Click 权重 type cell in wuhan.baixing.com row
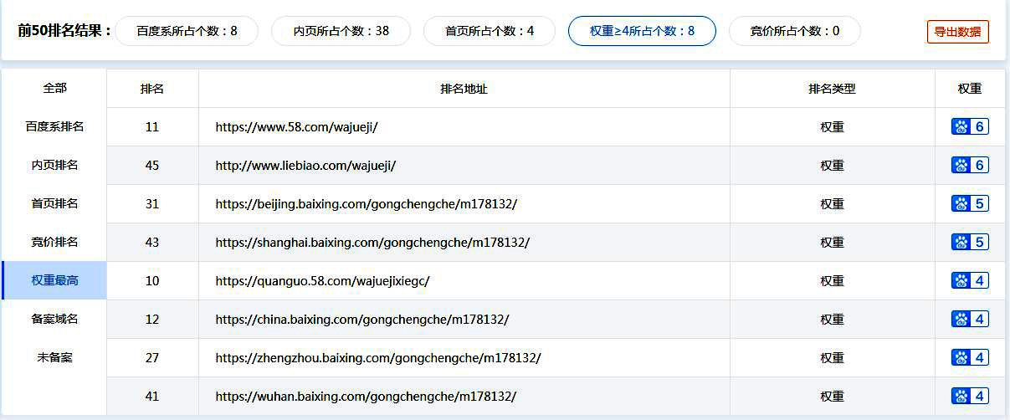The image size is (1010, 420). pos(833,397)
